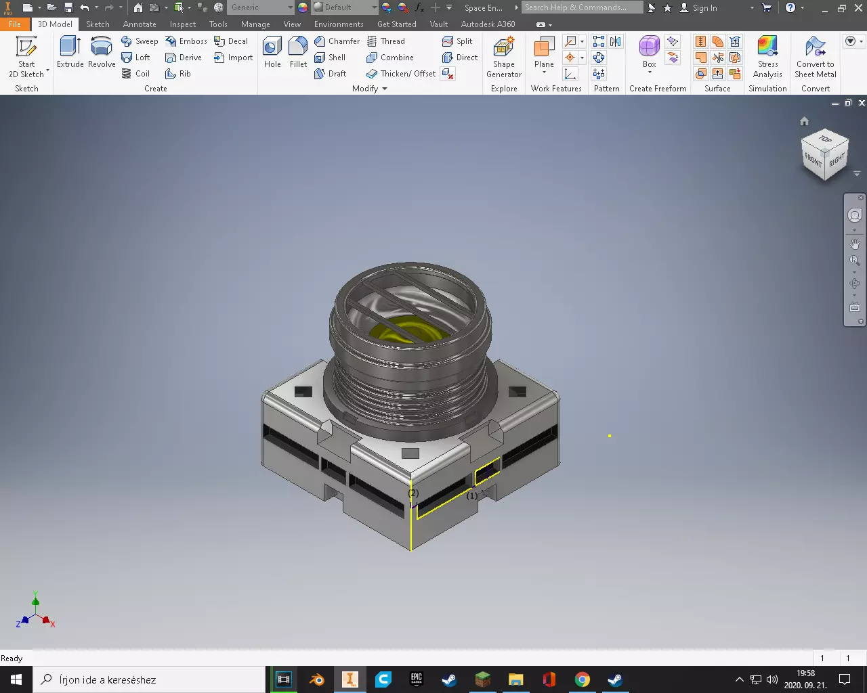This screenshot has height=693, width=867.
Task: Create a circular pattern
Action: (599, 58)
